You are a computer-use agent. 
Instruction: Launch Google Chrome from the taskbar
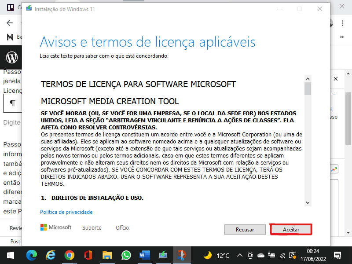[69, 255]
